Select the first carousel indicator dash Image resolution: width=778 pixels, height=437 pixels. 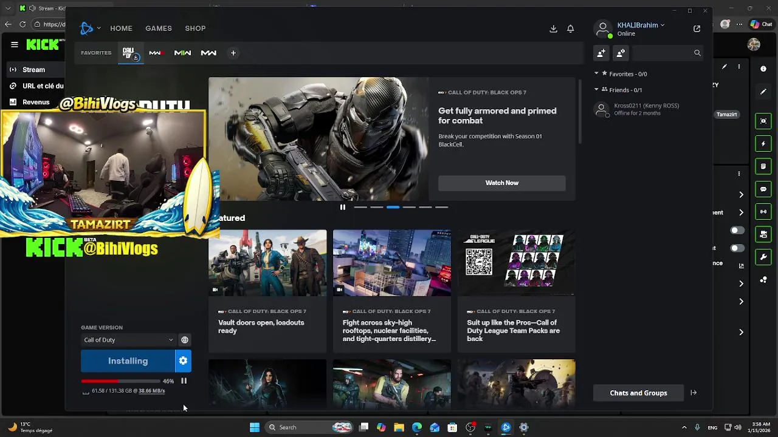tap(360, 208)
